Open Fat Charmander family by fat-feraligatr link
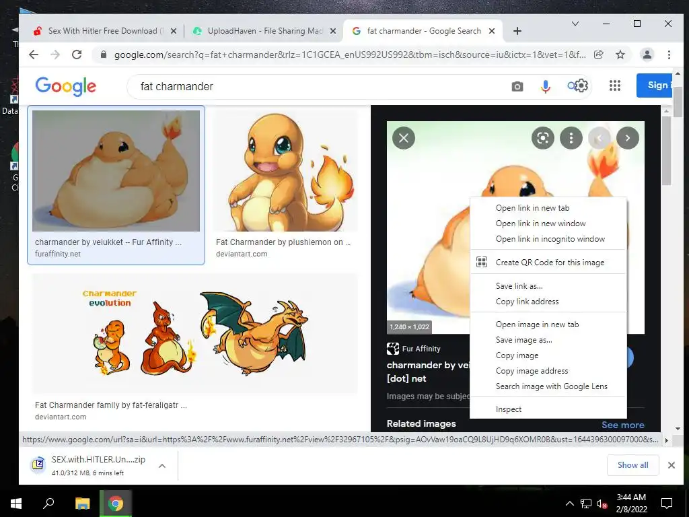 coord(111,405)
